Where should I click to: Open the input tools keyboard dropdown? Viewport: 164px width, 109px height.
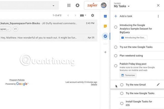pyautogui.click(x=83, y=15)
